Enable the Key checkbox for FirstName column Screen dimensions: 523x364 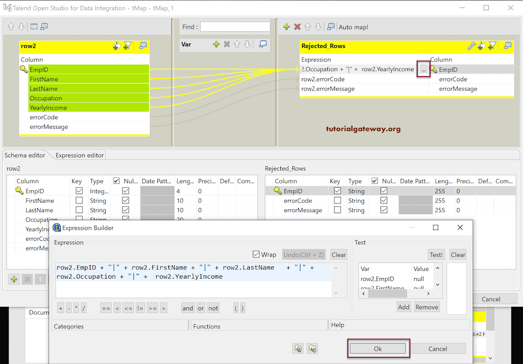coord(79,200)
